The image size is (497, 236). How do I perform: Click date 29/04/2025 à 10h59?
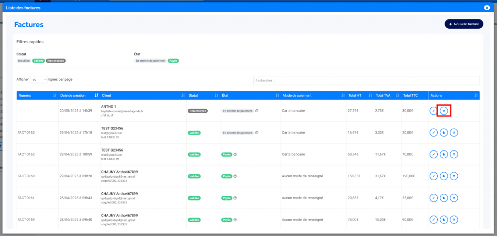[76, 154]
